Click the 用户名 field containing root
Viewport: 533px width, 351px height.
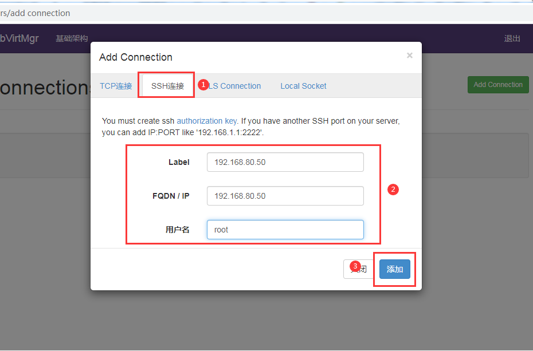285,230
